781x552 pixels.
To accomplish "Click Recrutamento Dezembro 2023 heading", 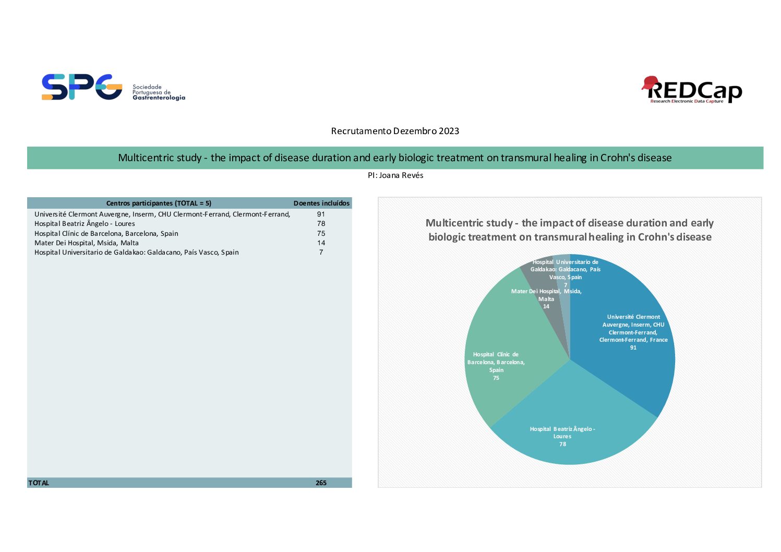I will point(395,131).
